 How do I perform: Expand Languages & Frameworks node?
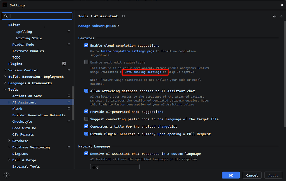[x=5, y=83]
